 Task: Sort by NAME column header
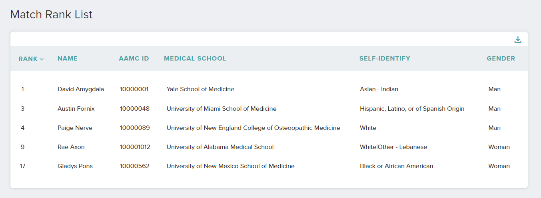pos(68,59)
